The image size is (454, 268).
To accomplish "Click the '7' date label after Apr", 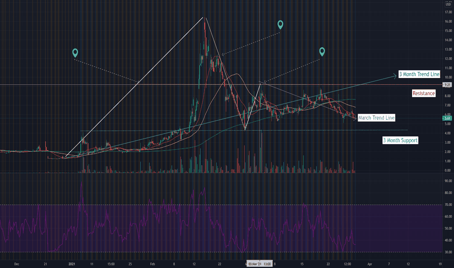I will (389, 264).
